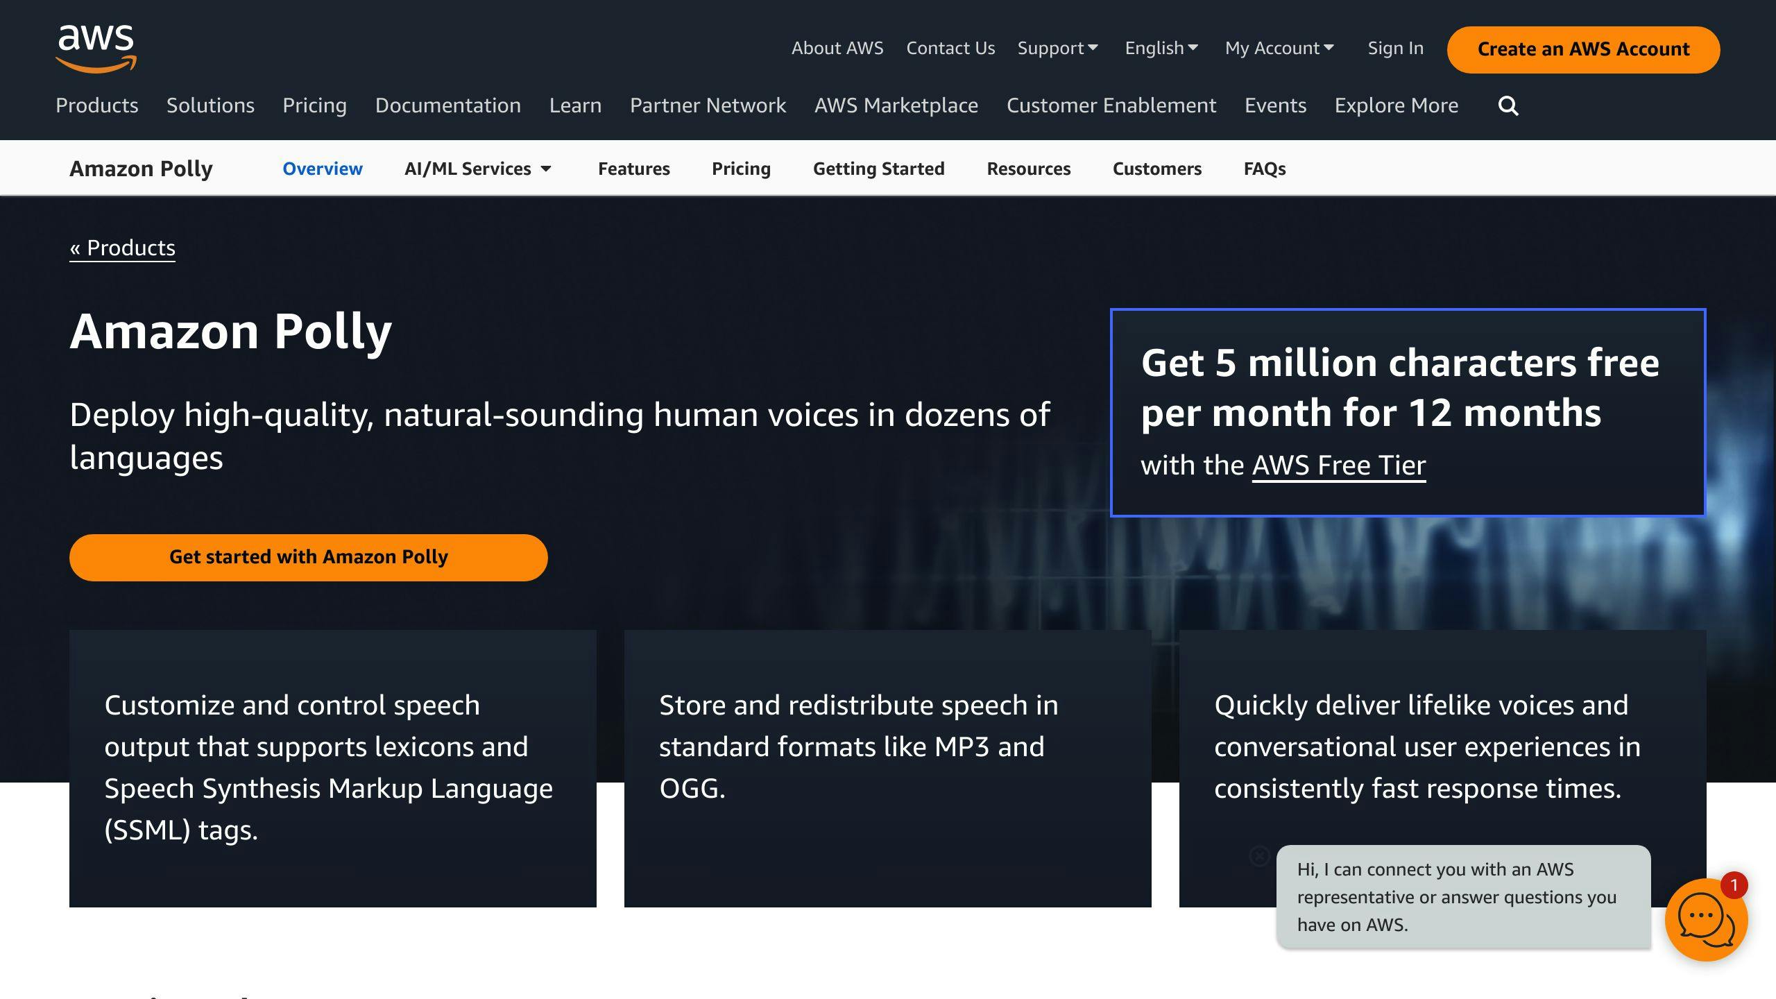Screen dimensions: 1776x999
Task: Open the Contact Us link
Action: [x=950, y=48]
